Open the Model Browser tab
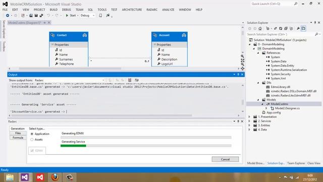Screen dimensions: 323x182 point(256,163)
